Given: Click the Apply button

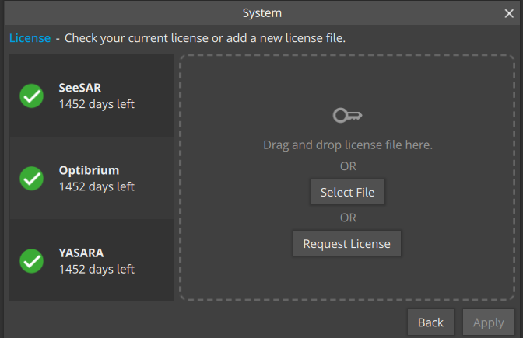Looking at the screenshot, I should point(489,322).
